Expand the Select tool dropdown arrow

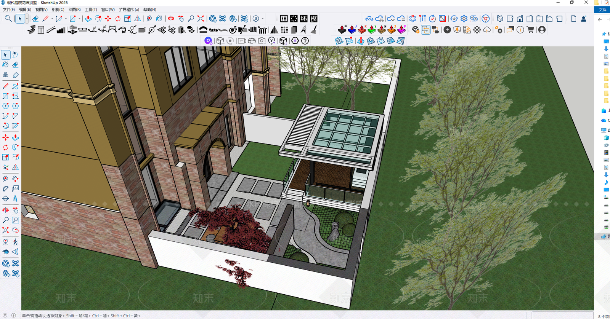point(27,18)
